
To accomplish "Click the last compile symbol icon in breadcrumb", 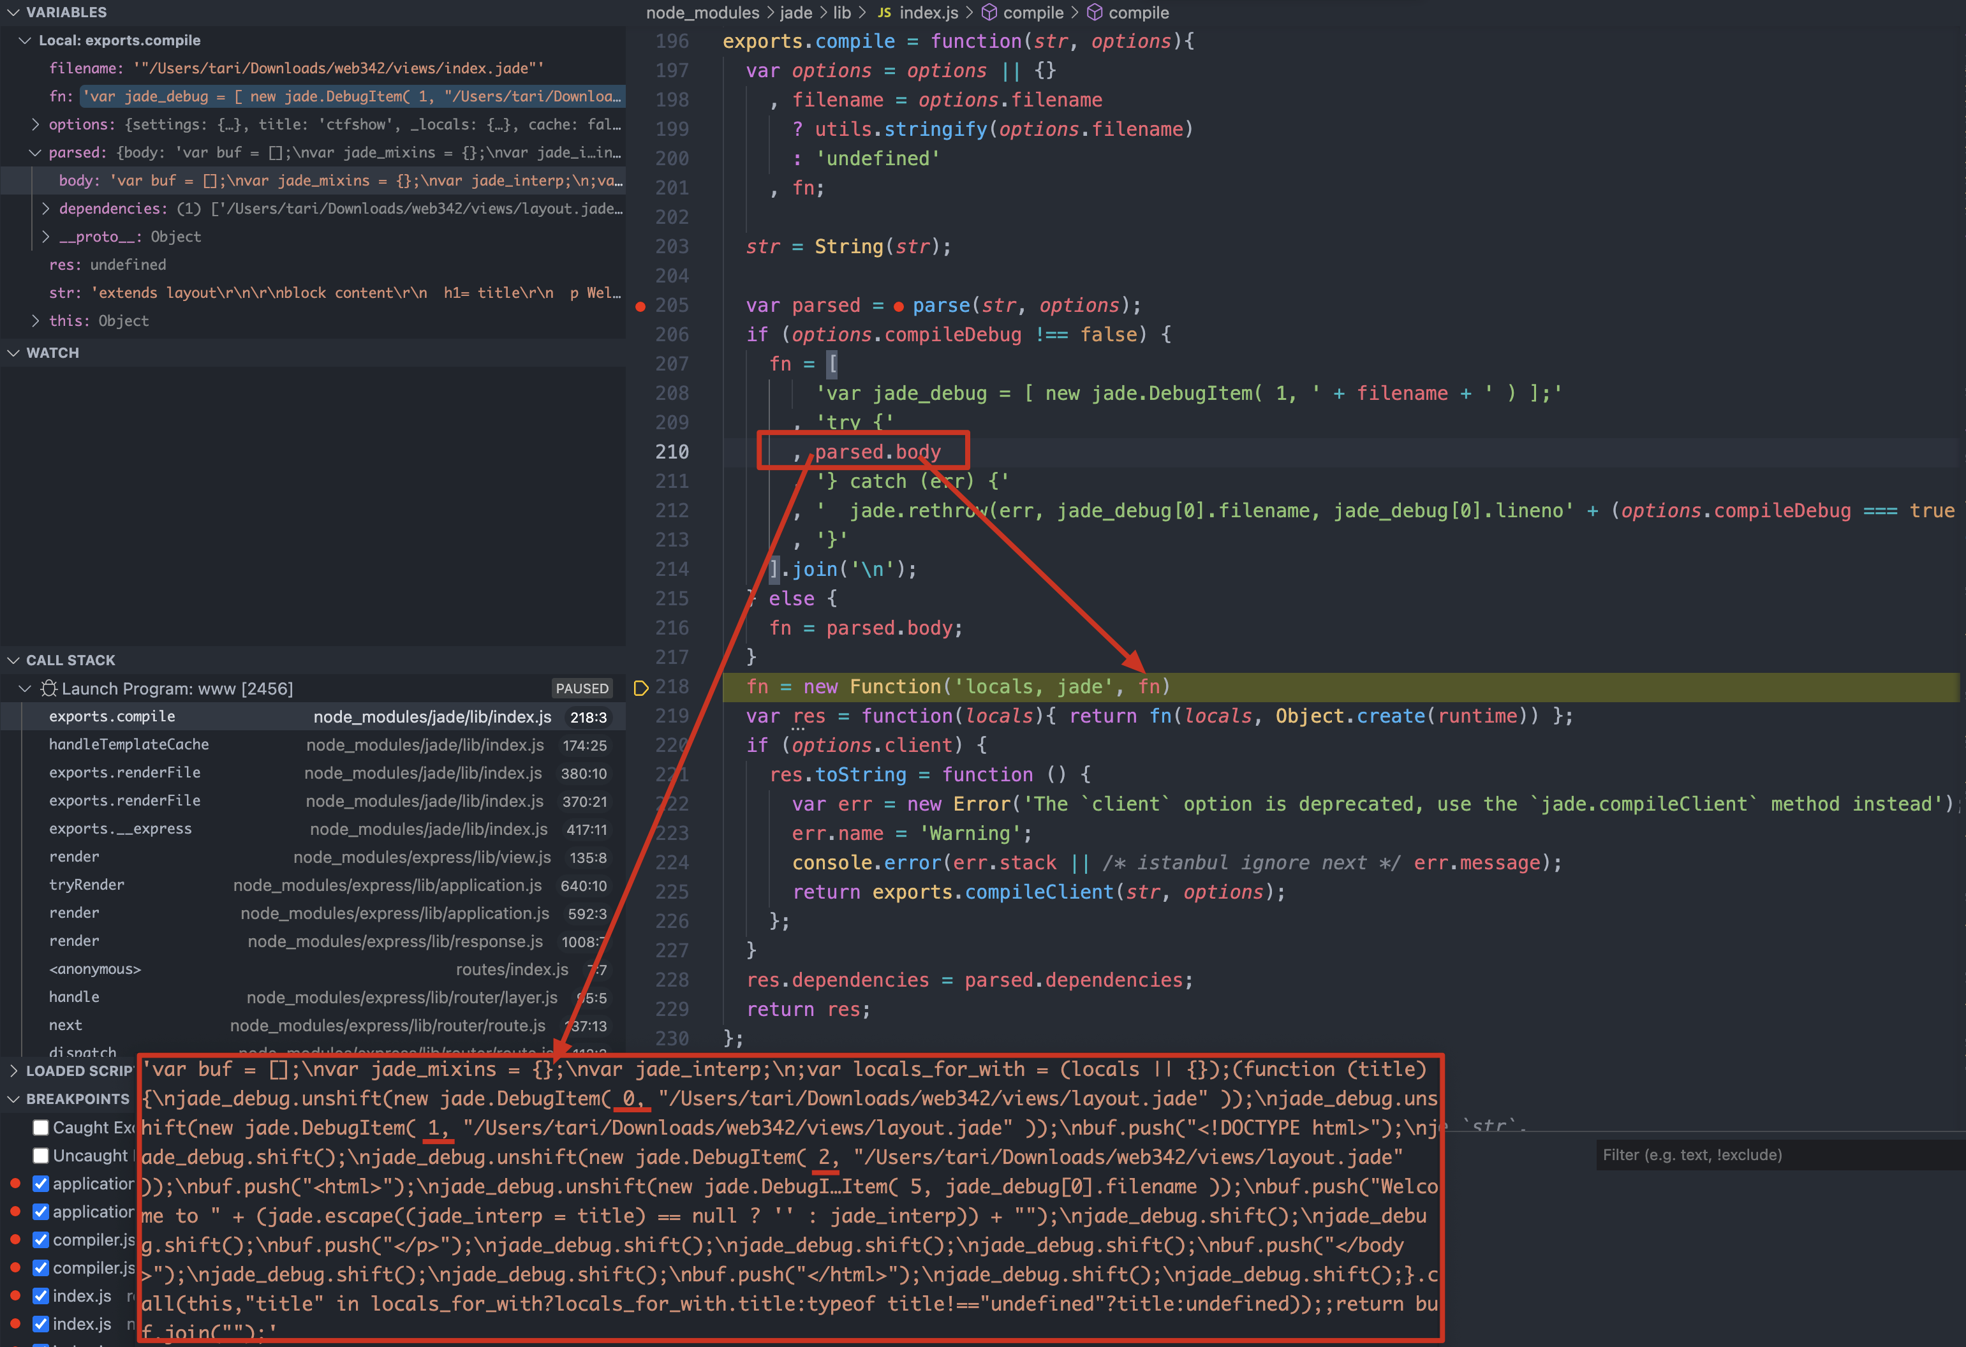I will click(x=1094, y=13).
